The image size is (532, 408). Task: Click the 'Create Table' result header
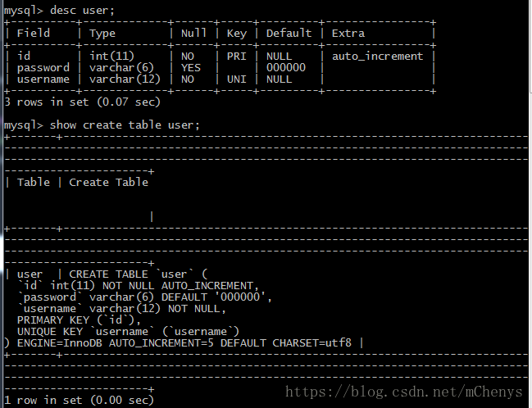108,182
